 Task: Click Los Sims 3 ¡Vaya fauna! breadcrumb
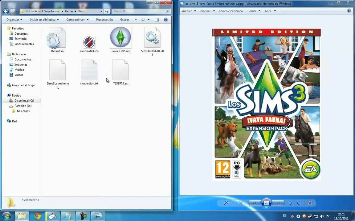[44, 11]
